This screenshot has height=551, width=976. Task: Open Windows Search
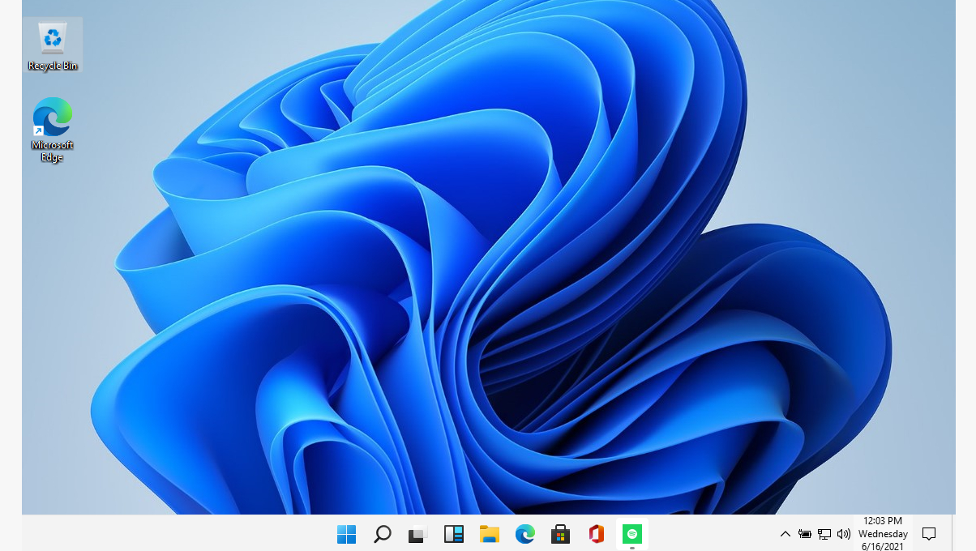coord(382,534)
